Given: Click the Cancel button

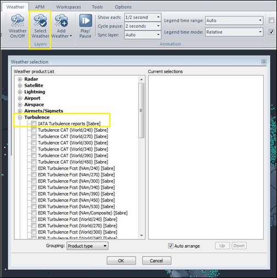Looking at the screenshot, I should [x=156, y=260].
